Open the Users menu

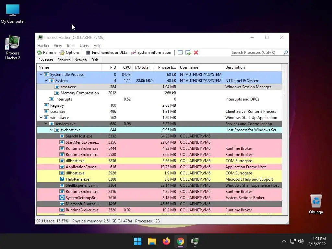84,46
